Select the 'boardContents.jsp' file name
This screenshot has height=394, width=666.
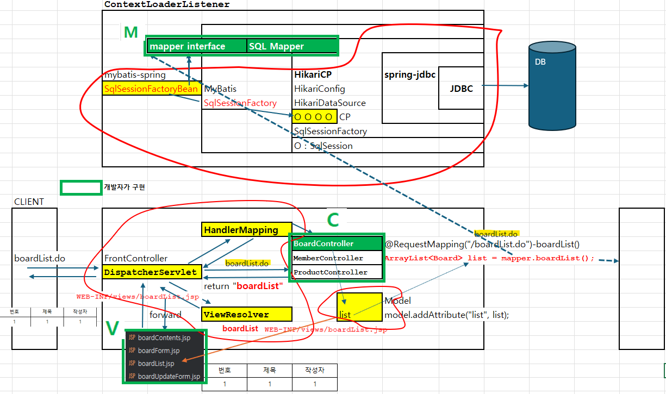(164, 338)
